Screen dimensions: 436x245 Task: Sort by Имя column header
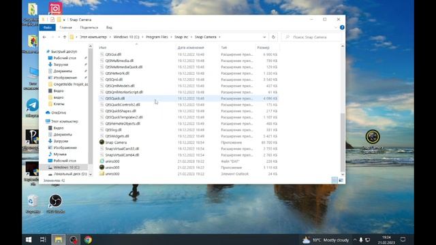point(103,48)
